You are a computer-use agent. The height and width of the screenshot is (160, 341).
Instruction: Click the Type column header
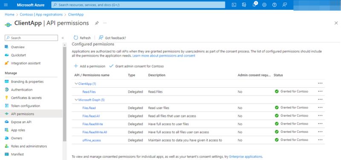pos(131,75)
